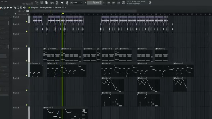This screenshot has width=212, height=119.
Task: Click the Pattern 13 breadcrumb
Action: pos(59,8)
